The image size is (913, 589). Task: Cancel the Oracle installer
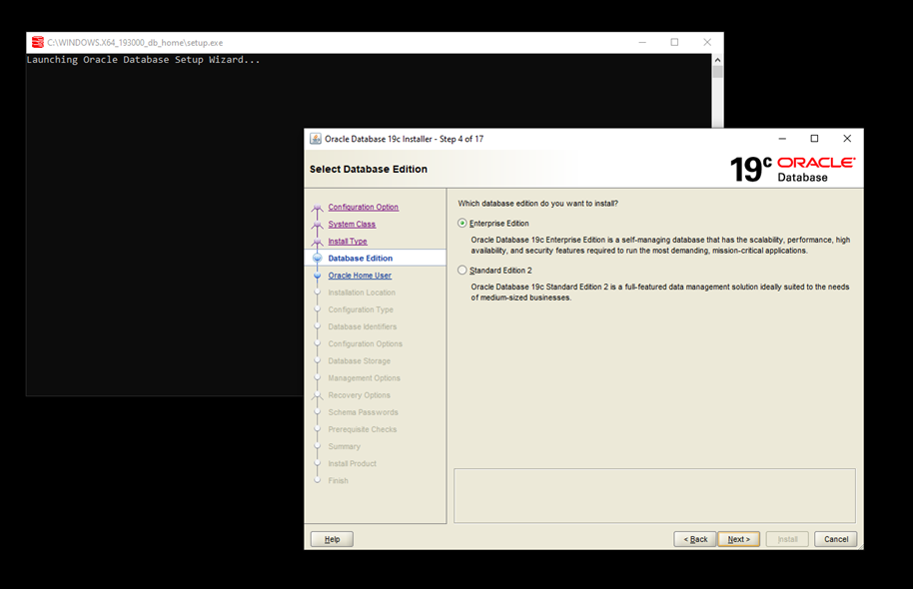[835, 539]
